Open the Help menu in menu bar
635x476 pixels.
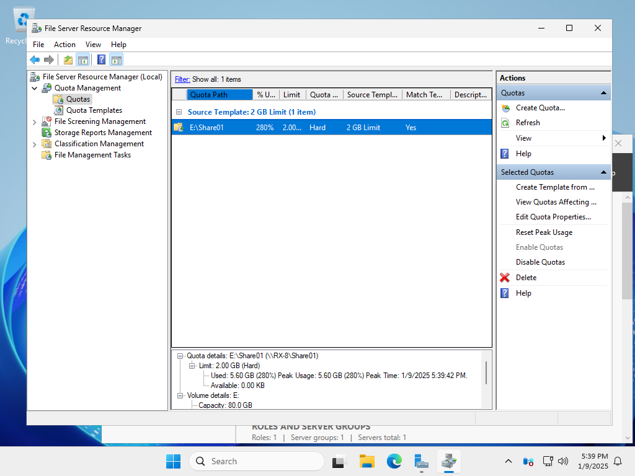[118, 45]
